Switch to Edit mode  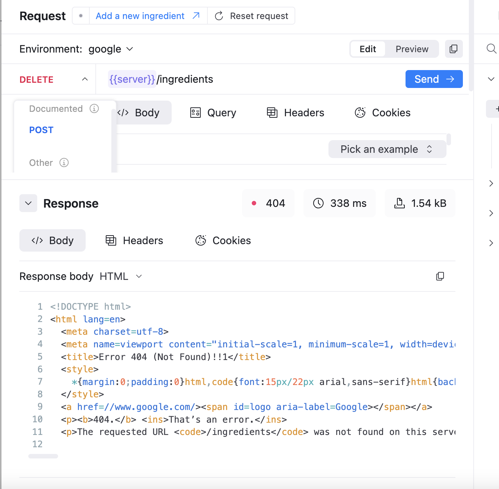368,49
